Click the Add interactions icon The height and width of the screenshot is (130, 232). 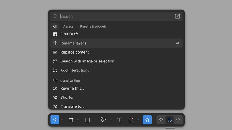pos(55,71)
